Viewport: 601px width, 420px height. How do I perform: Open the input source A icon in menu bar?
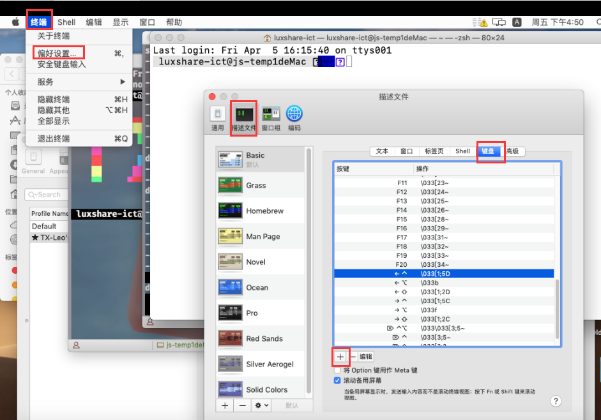pos(517,22)
